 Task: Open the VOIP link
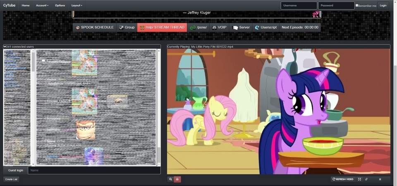pyautogui.click(x=219, y=28)
